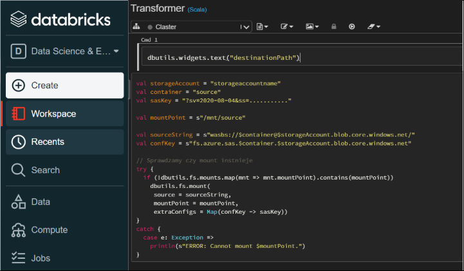The width and height of the screenshot is (464, 271).
Task: Click the Compute cloud icon
Action: [x=19, y=230]
